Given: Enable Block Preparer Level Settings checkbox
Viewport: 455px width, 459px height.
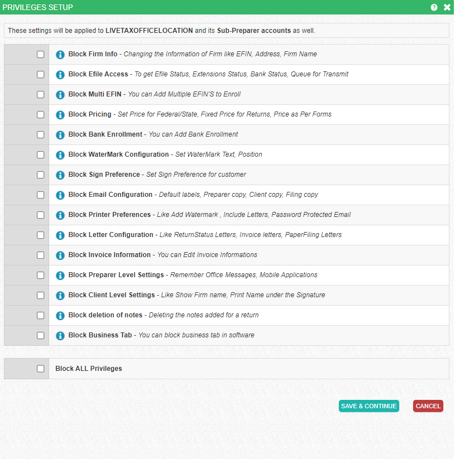Looking at the screenshot, I should pos(40,276).
